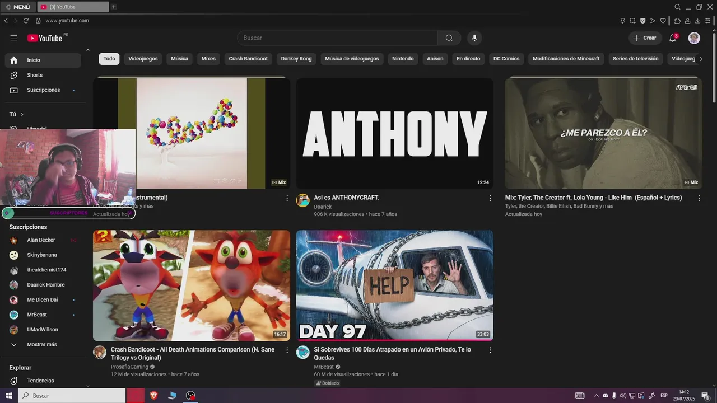
Task: Take a snapshot with the browser snapshot icon
Action: pos(632,21)
